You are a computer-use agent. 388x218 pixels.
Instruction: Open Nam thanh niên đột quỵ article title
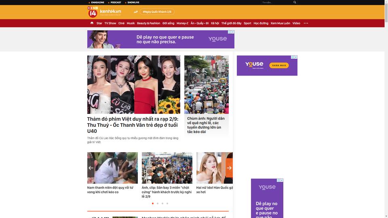(x=110, y=190)
